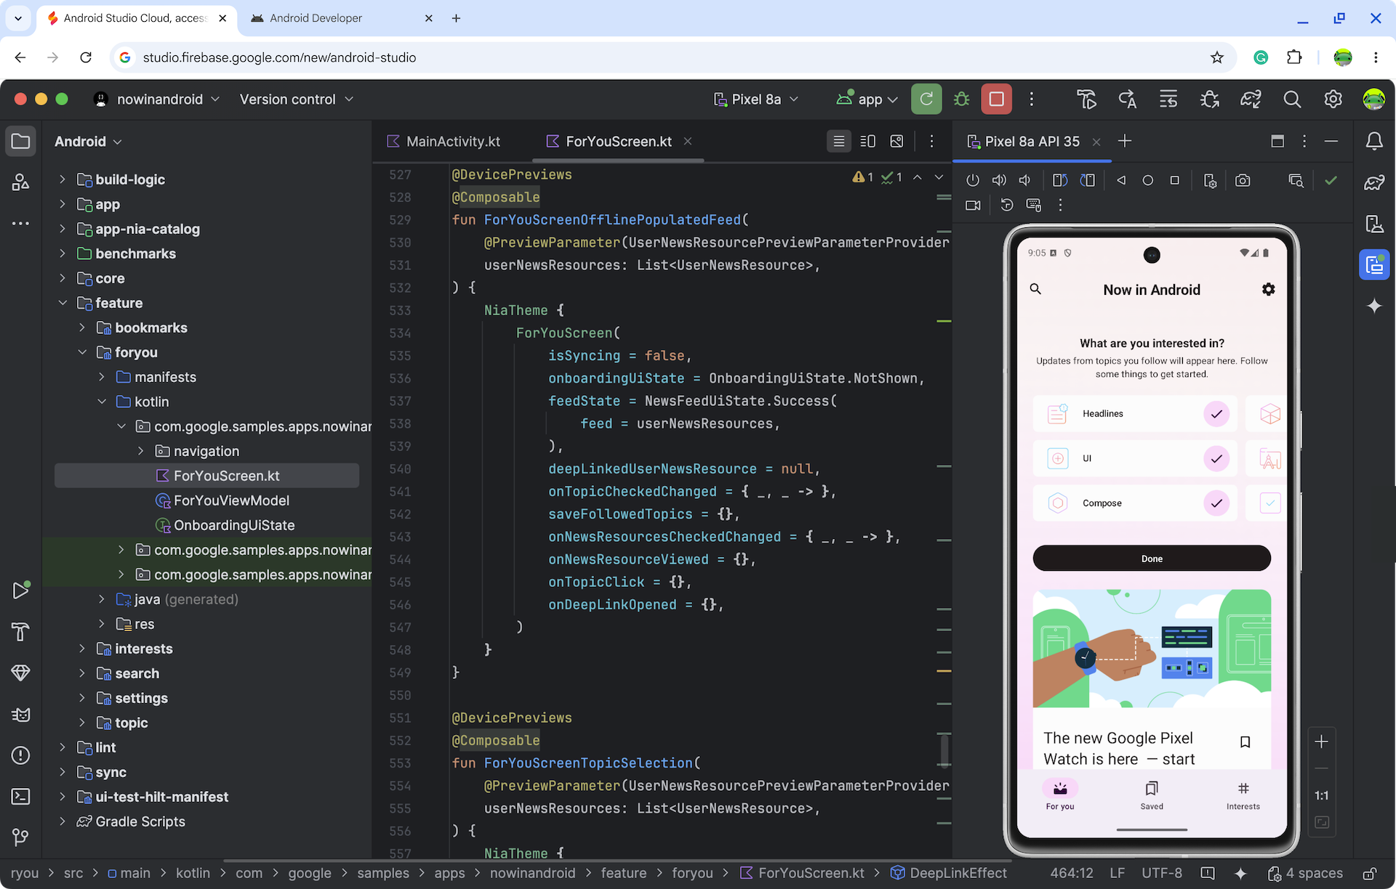The height and width of the screenshot is (889, 1396).
Task: Open the Terminal tool window icon
Action: pyautogui.click(x=20, y=797)
